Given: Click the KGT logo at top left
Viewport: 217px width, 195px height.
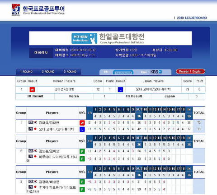Looking at the screenshot, I should tap(16, 9).
